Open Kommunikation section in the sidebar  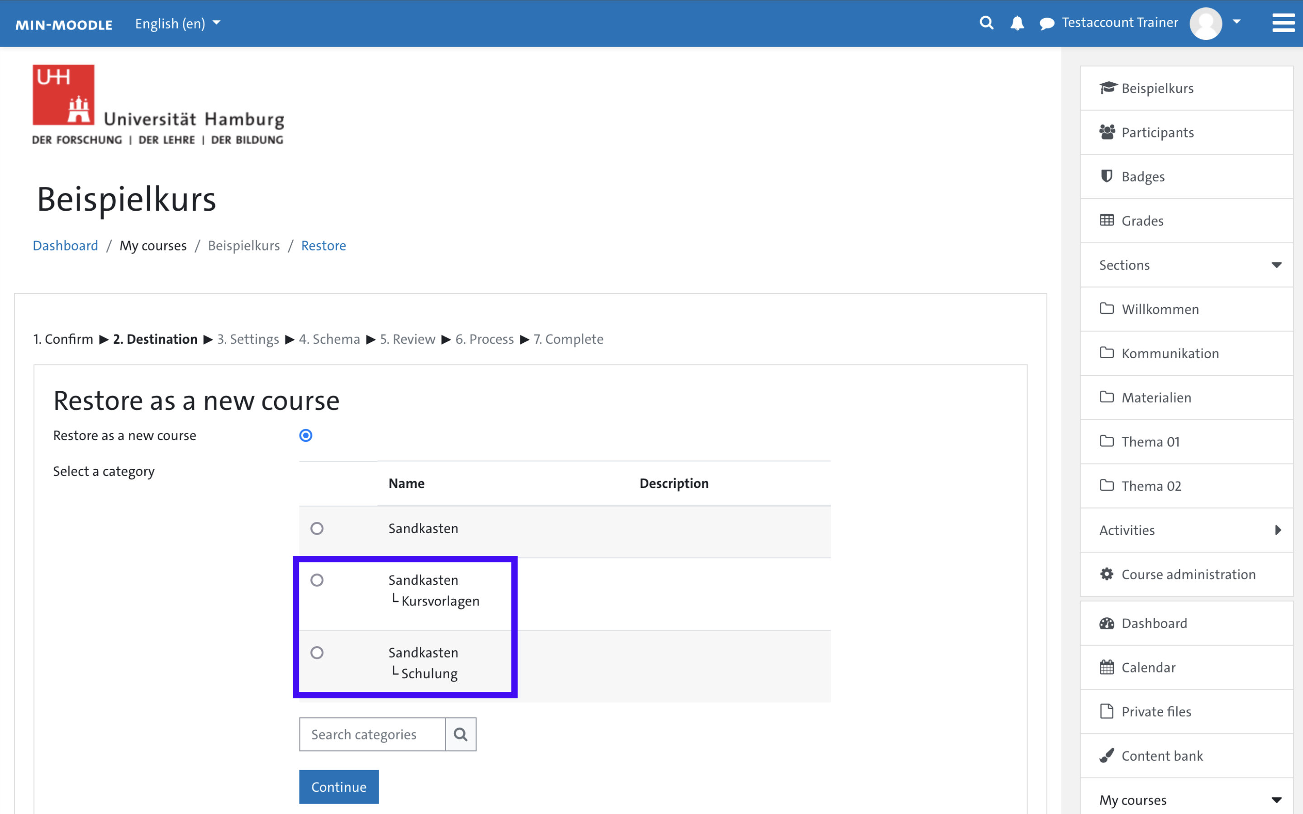click(x=1187, y=353)
